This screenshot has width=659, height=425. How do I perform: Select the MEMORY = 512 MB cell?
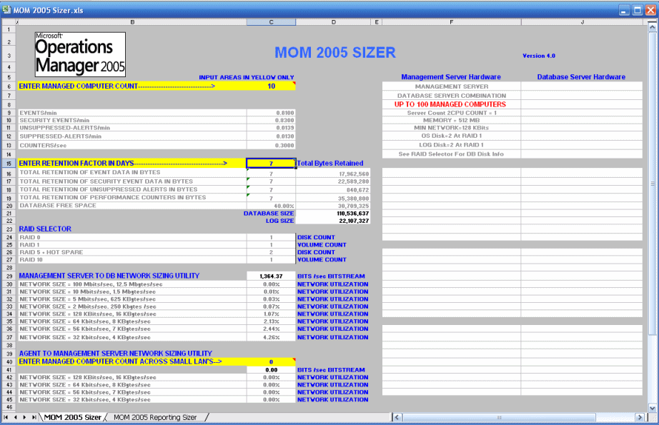452,121
